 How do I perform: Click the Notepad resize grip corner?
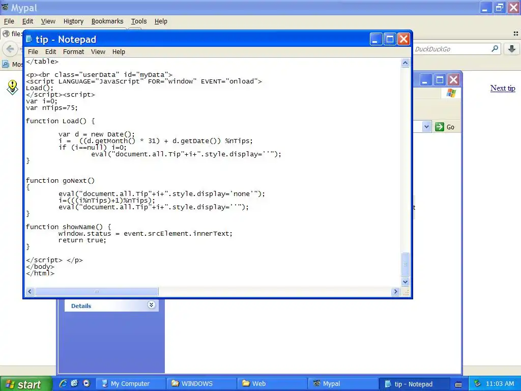click(x=406, y=292)
